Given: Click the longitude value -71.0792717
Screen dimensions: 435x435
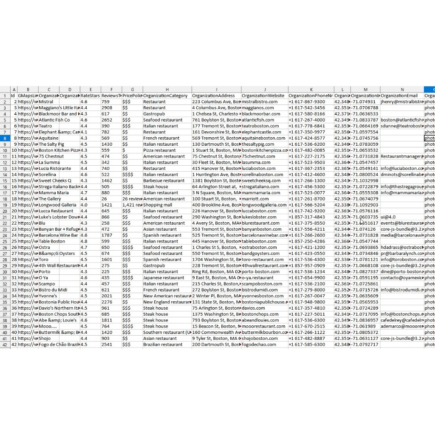Looking at the screenshot, I should (x=365, y=345).
